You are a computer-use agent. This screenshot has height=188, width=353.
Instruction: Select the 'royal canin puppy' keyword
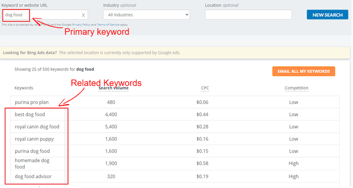[34, 139]
